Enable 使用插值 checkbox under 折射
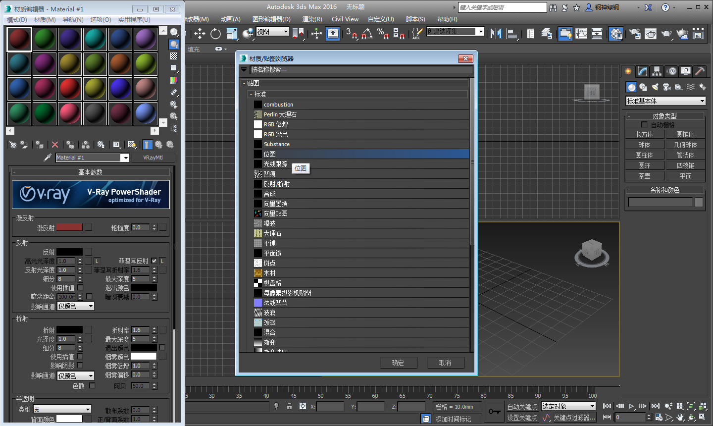 (80, 357)
